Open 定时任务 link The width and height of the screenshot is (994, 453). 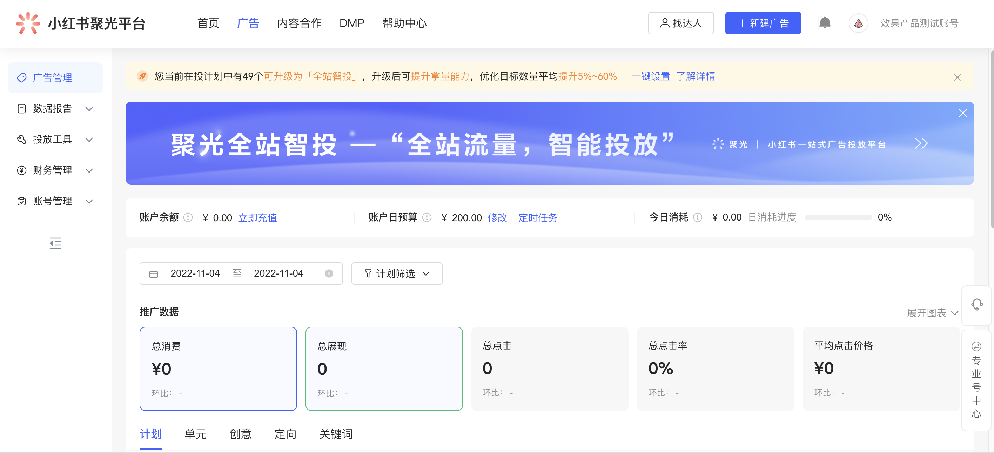point(538,218)
